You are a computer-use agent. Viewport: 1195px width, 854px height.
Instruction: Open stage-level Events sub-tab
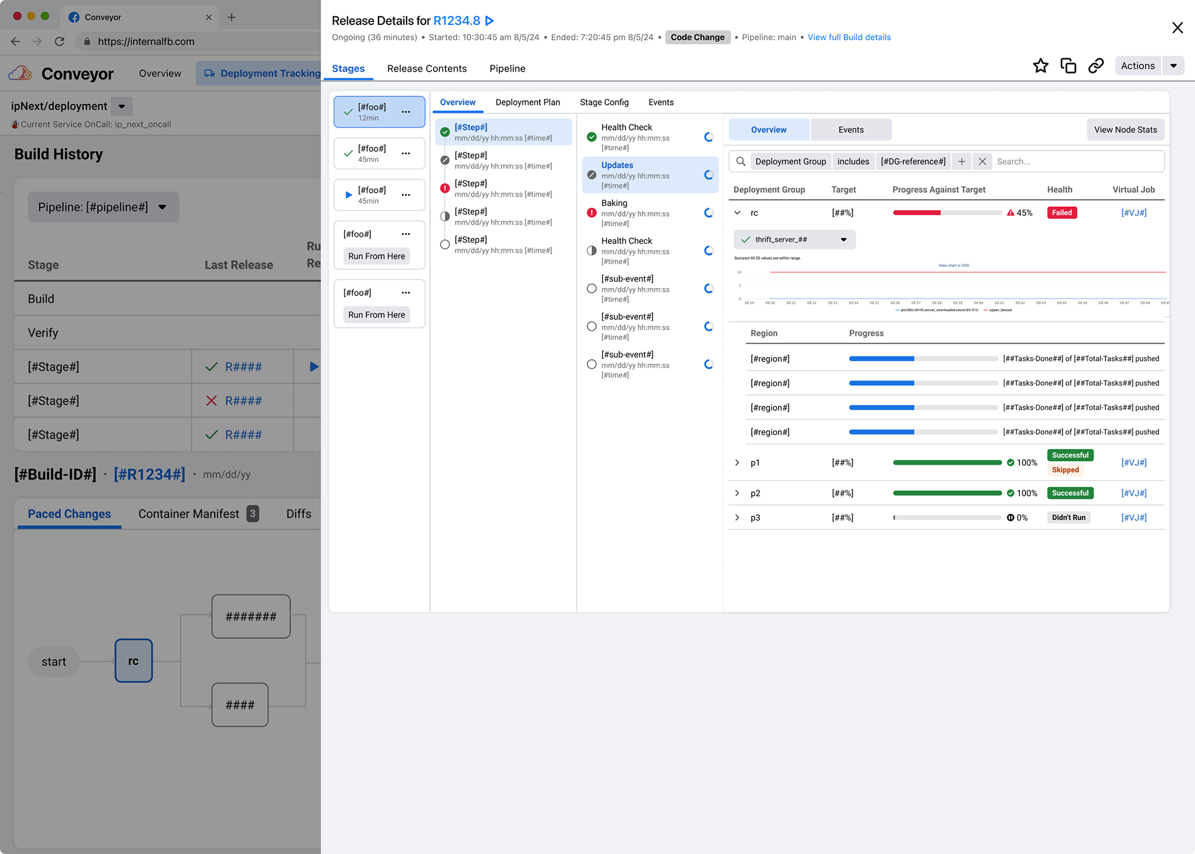click(660, 102)
